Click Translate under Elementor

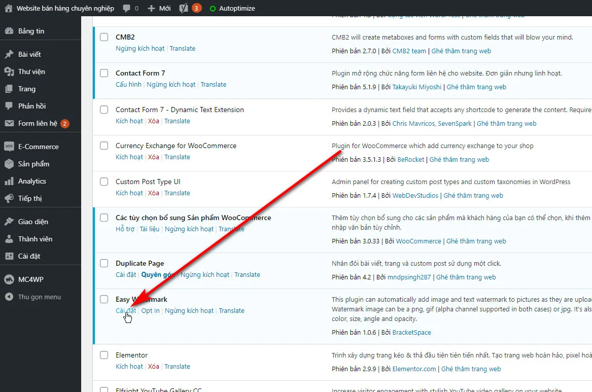[x=177, y=366]
